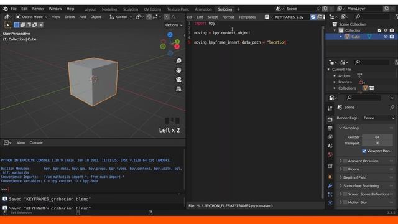Click the Render samples value 64

coord(377,137)
